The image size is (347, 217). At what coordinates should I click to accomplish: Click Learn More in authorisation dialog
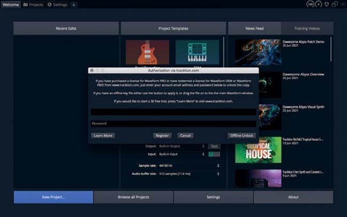pyautogui.click(x=103, y=135)
